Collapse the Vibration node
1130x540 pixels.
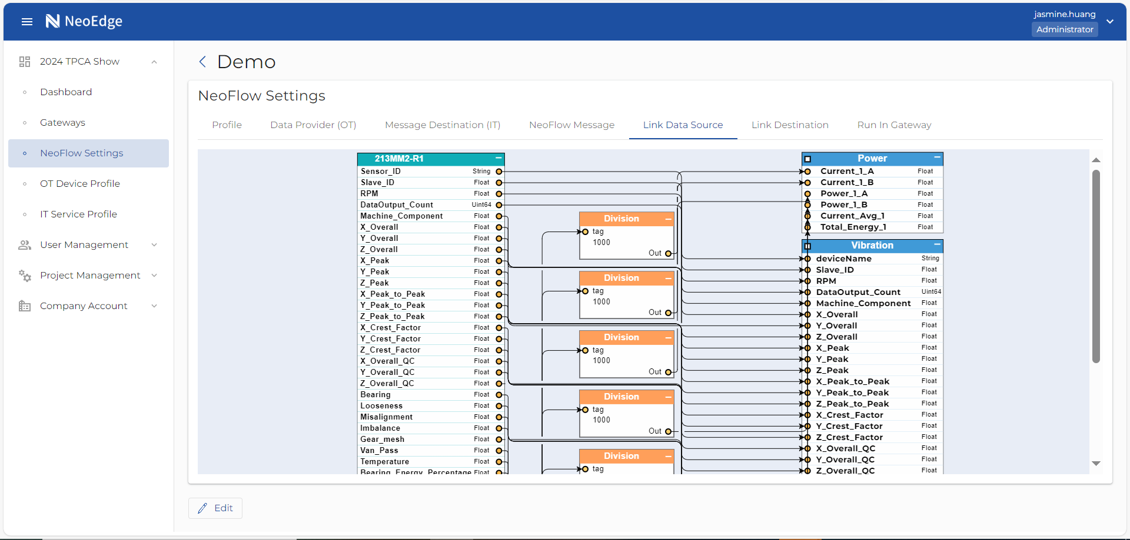pos(937,244)
